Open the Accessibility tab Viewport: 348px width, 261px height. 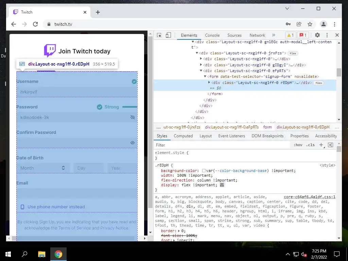(326, 136)
